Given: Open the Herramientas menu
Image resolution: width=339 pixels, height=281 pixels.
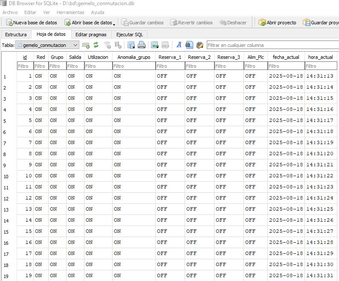Looking at the screenshot, I should pos(70,12).
